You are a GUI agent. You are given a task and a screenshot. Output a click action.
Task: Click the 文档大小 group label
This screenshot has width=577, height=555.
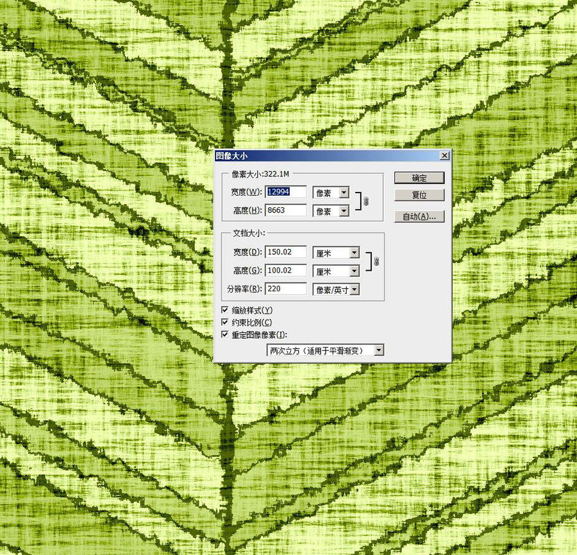[249, 233]
